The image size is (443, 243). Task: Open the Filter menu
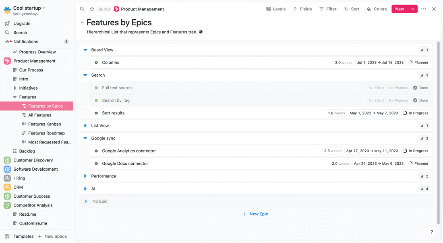327,8
